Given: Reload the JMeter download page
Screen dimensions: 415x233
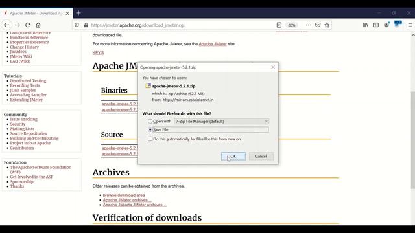Looking at the screenshot, I should coord(28,25).
